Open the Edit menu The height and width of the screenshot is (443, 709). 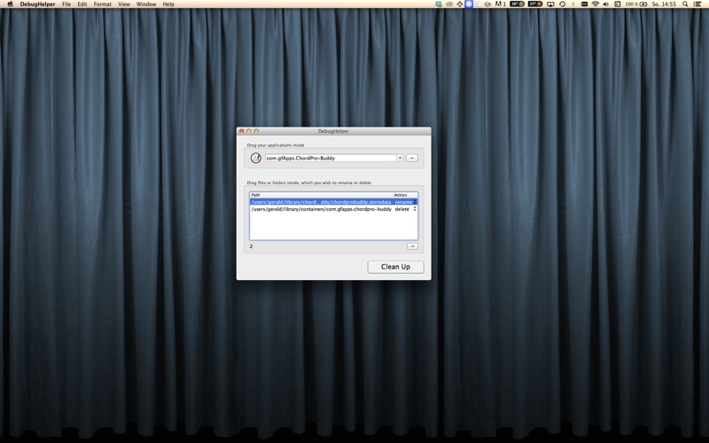click(x=82, y=4)
